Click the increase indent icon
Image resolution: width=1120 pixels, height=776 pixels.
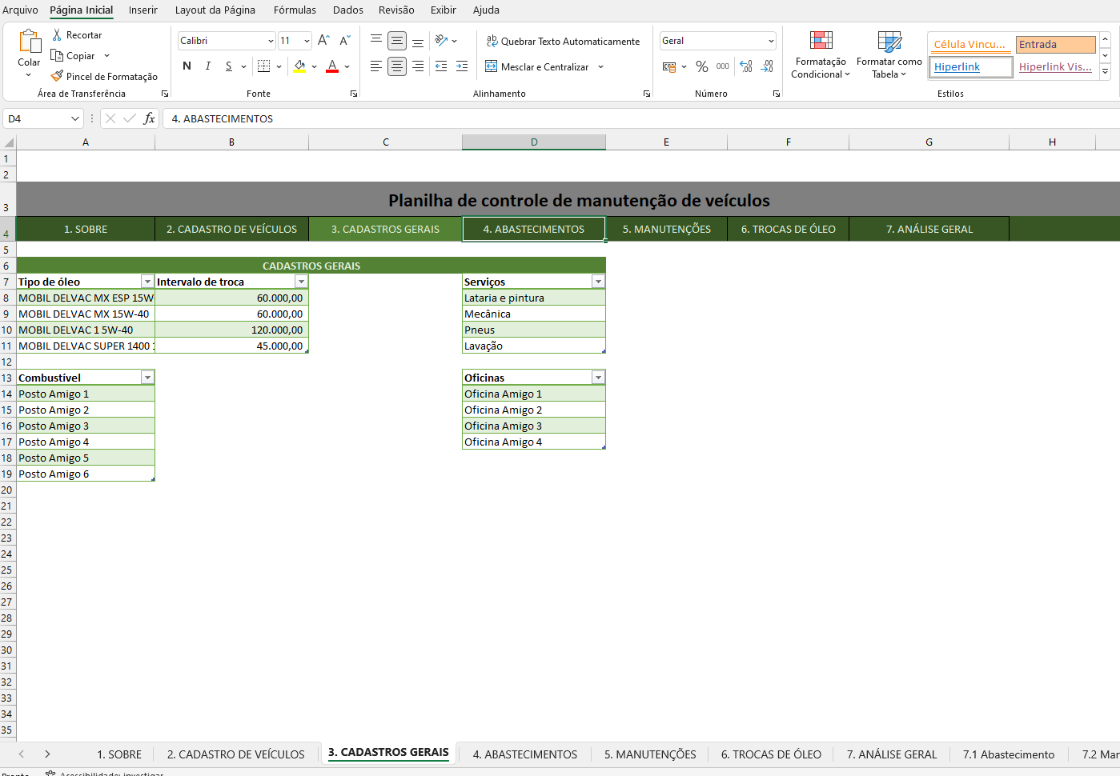tap(462, 66)
